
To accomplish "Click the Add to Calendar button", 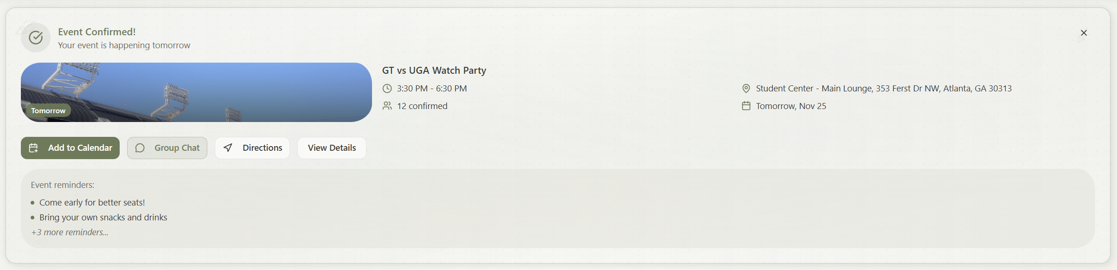I will 70,148.
